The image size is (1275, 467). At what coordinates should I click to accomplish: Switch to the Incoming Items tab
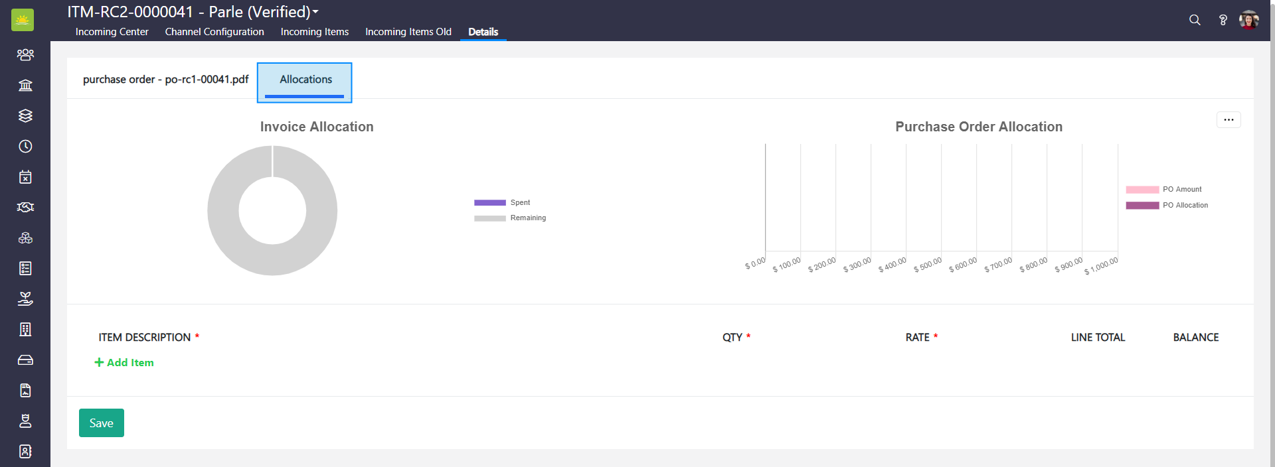[314, 32]
